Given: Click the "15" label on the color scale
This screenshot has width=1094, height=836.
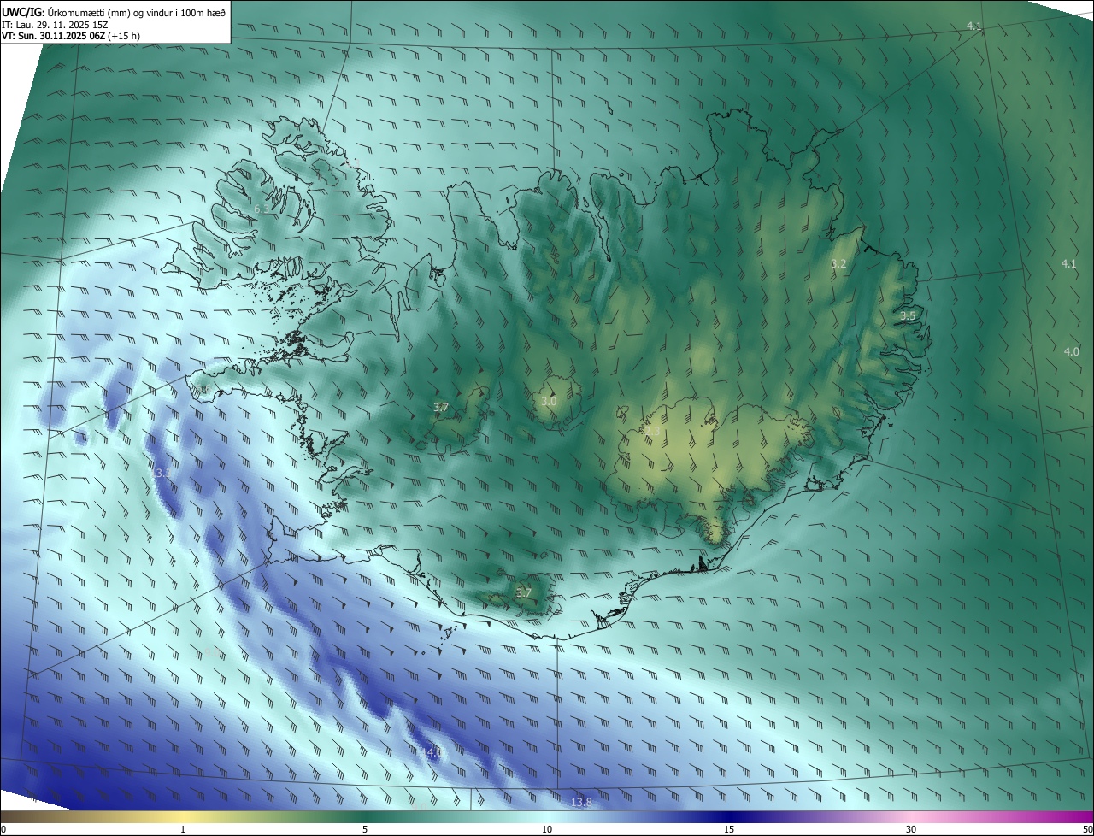Looking at the screenshot, I should pyautogui.click(x=729, y=829).
